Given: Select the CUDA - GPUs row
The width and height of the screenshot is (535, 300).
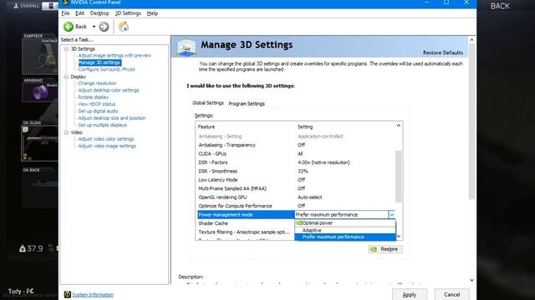Looking at the screenshot, I should pos(296,153).
